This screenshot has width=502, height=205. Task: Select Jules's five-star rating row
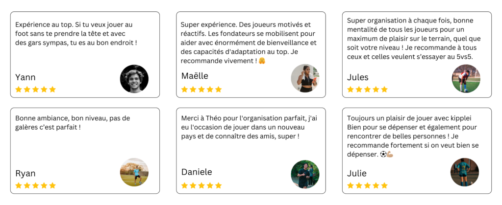coord(367,90)
